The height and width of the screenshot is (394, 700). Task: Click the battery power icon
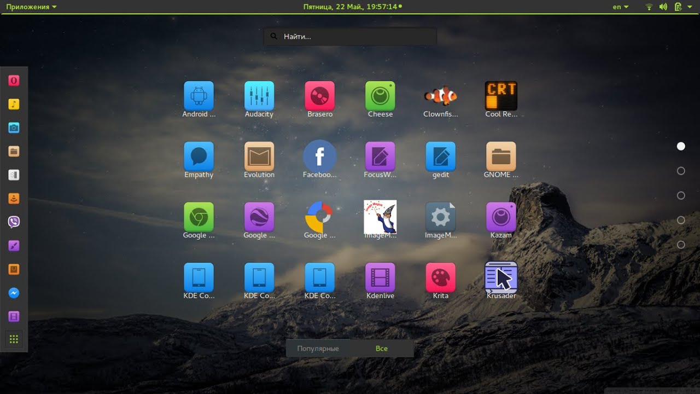pos(678,7)
